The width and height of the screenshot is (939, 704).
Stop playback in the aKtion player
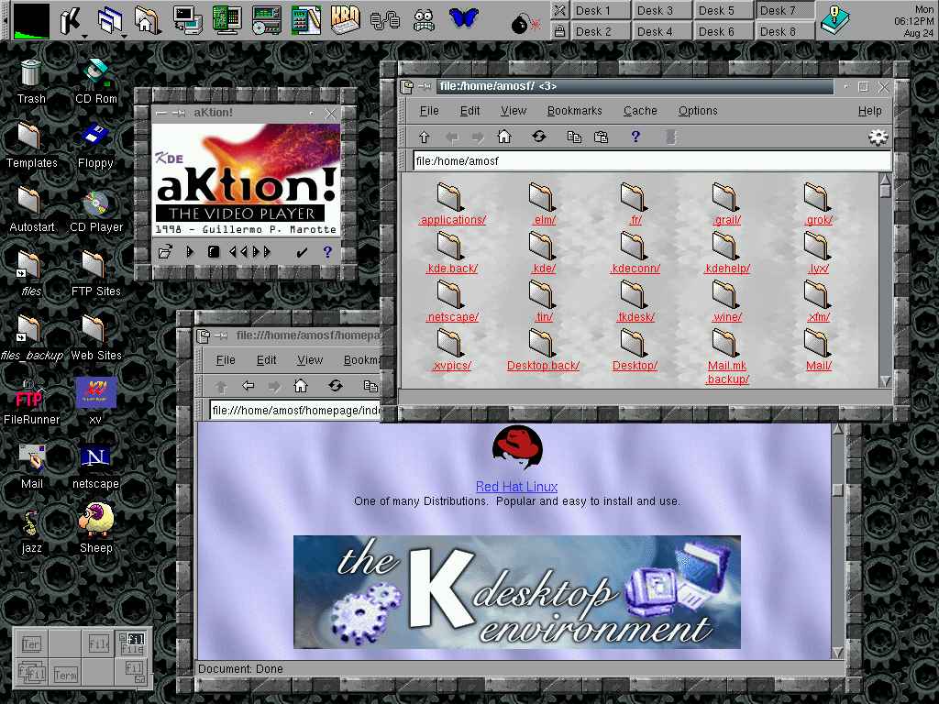213,252
